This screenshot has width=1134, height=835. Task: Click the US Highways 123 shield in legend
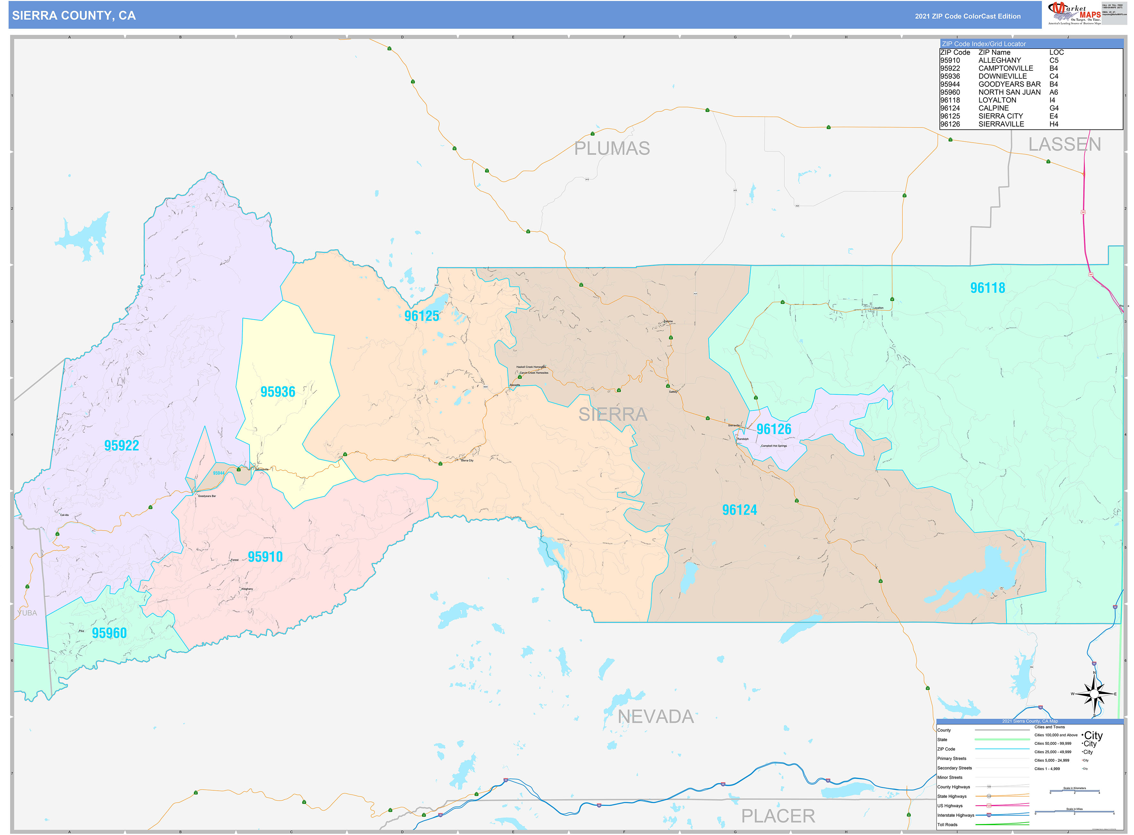989,806
